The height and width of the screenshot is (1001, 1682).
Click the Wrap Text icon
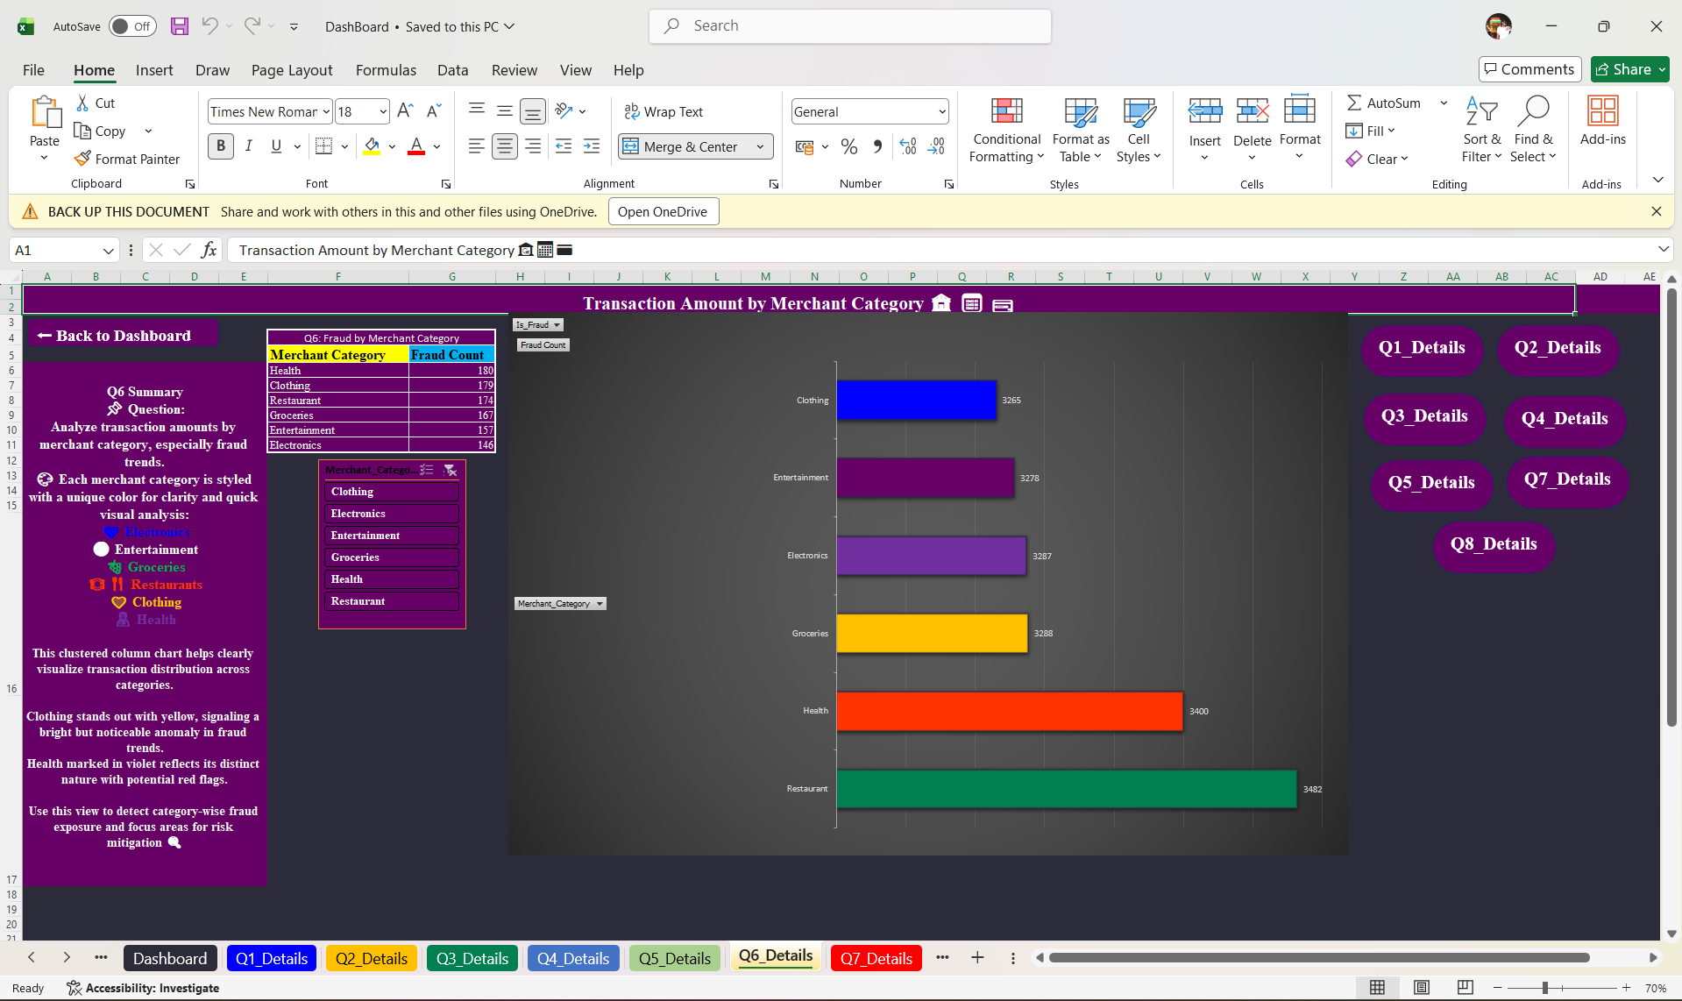[x=631, y=111]
